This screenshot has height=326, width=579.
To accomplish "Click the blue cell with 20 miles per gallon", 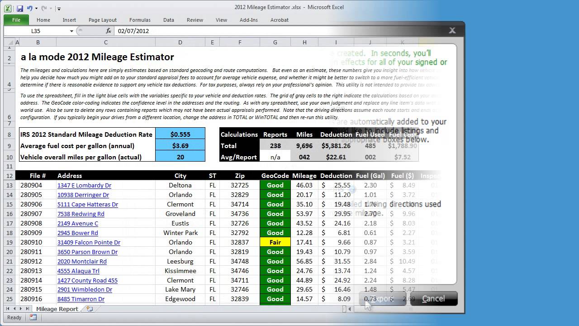I will (180, 157).
